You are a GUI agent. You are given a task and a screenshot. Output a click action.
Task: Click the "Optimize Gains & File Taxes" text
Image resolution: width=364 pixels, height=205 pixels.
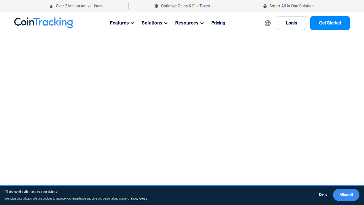[x=185, y=6]
